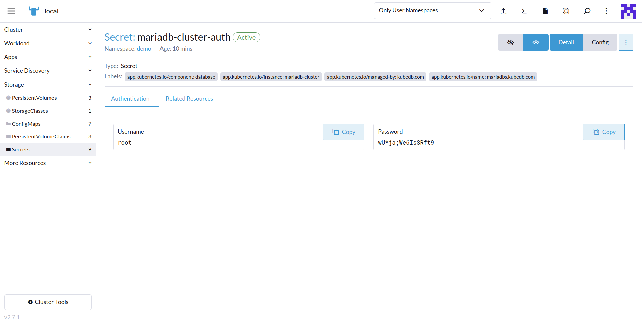Open ConfigMaps in the sidebar

[26, 124]
